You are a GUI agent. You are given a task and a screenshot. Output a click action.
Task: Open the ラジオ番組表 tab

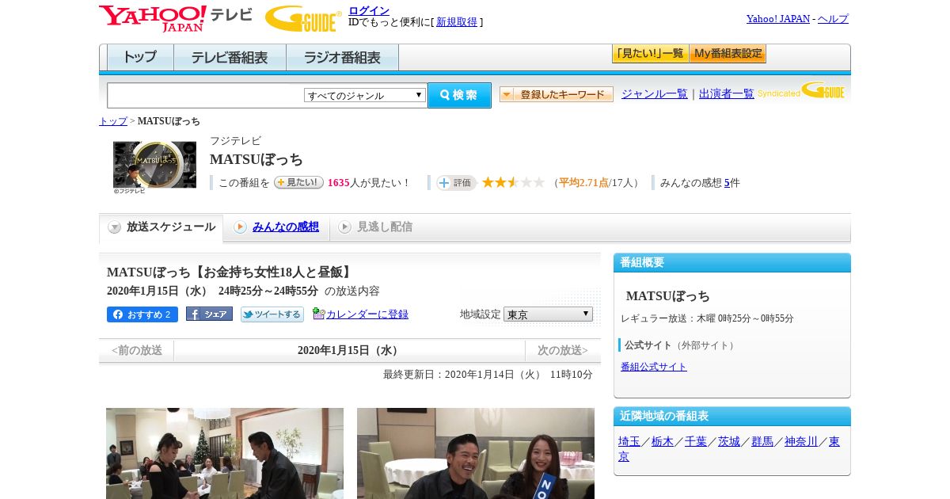coord(342,58)
